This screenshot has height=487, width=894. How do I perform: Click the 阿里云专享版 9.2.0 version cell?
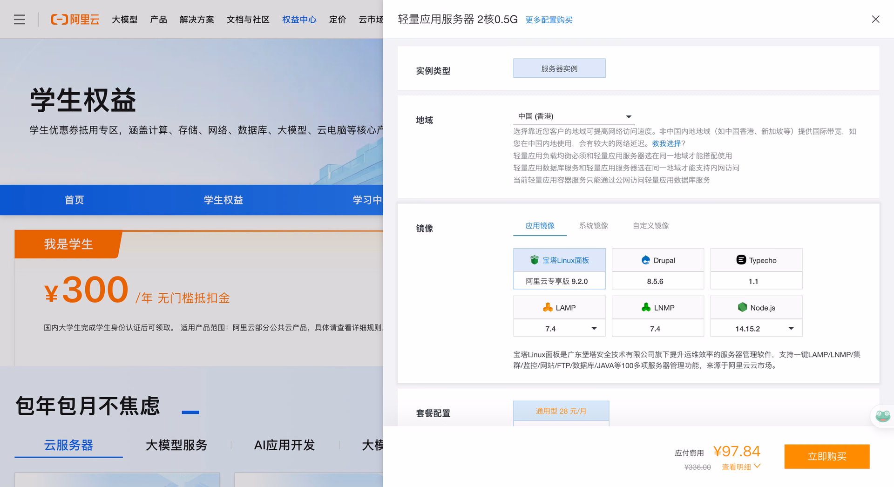(559, 281)
